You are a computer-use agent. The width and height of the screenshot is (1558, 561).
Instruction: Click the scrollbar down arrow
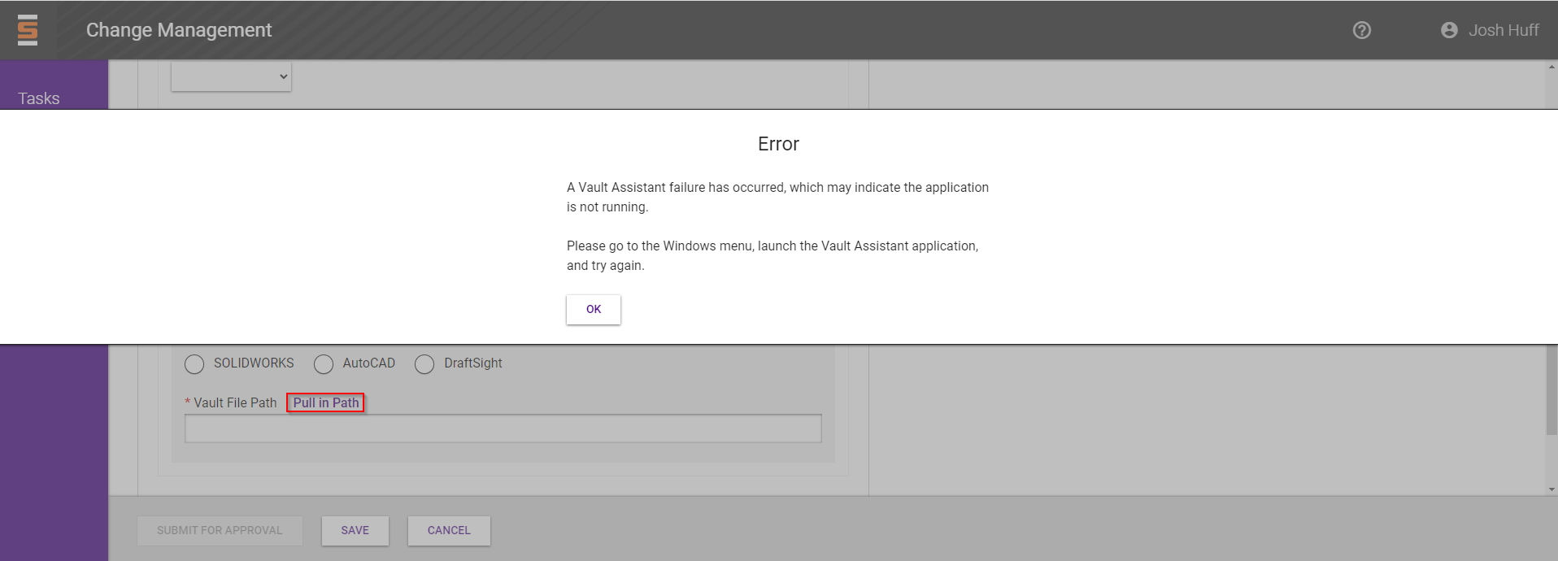click(1551, 489)
